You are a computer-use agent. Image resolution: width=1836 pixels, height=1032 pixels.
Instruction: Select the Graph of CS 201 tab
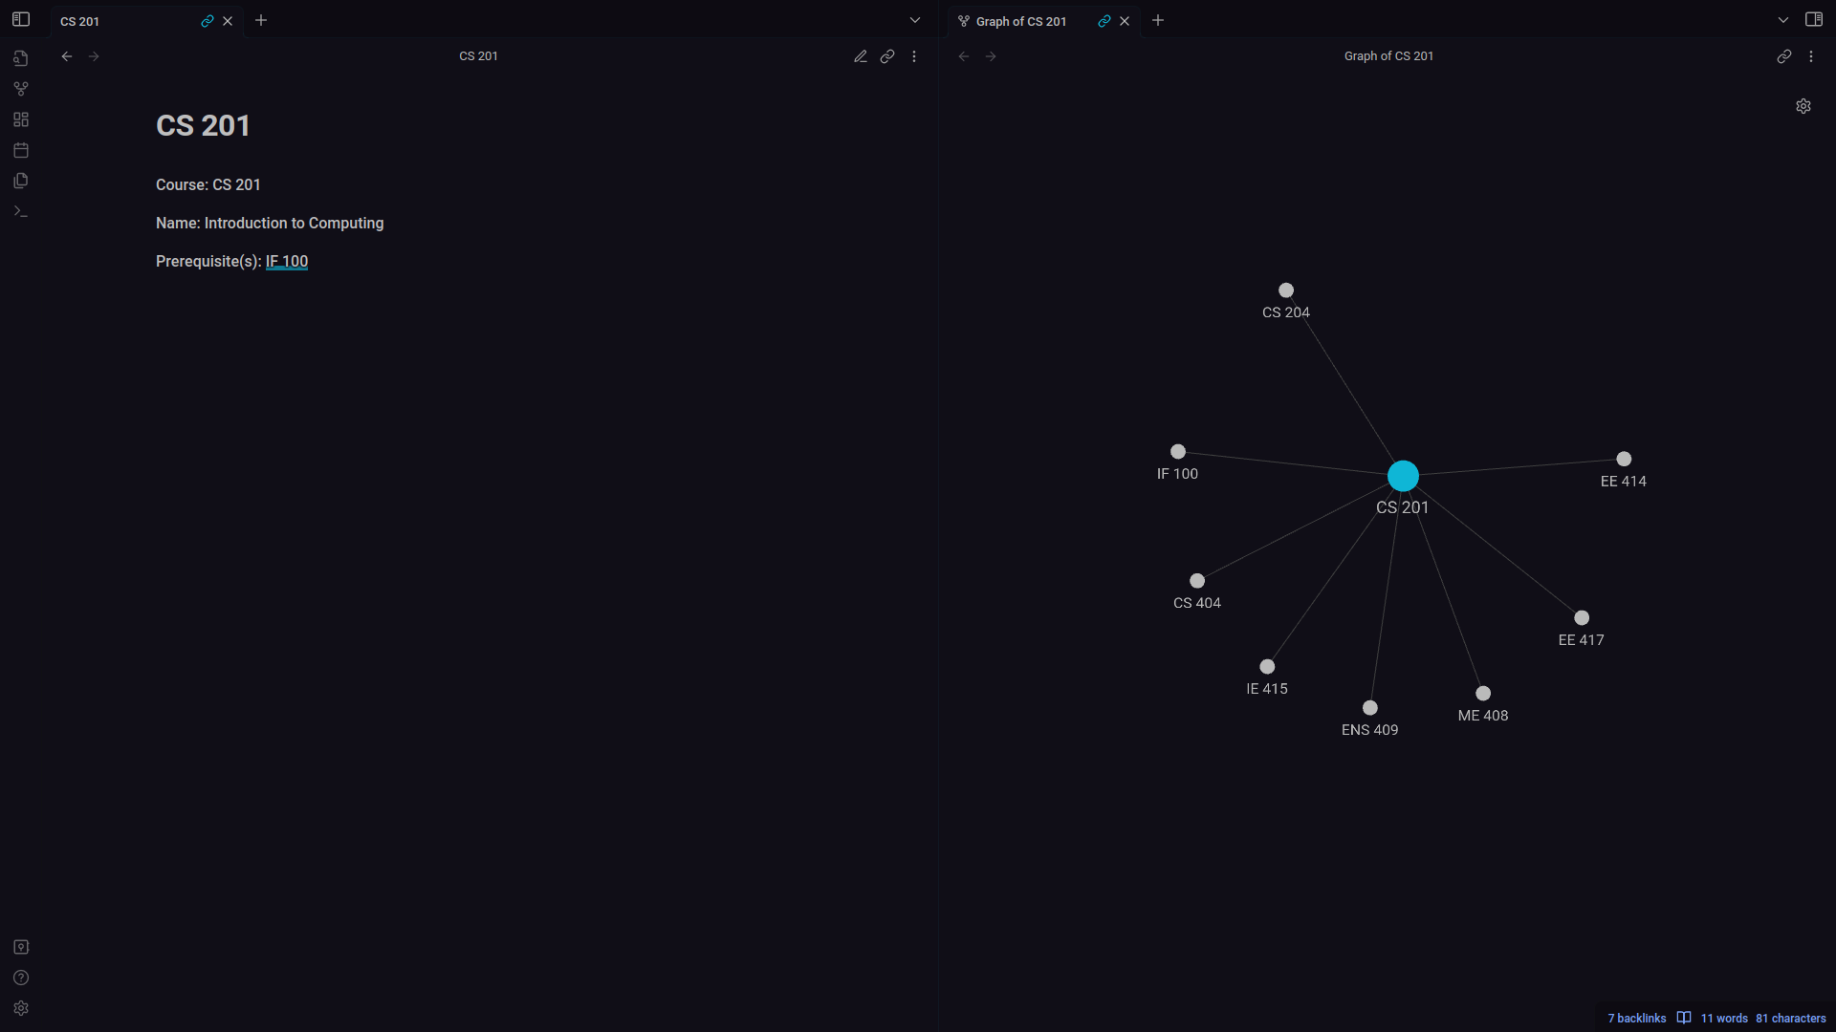[1020, 21]
